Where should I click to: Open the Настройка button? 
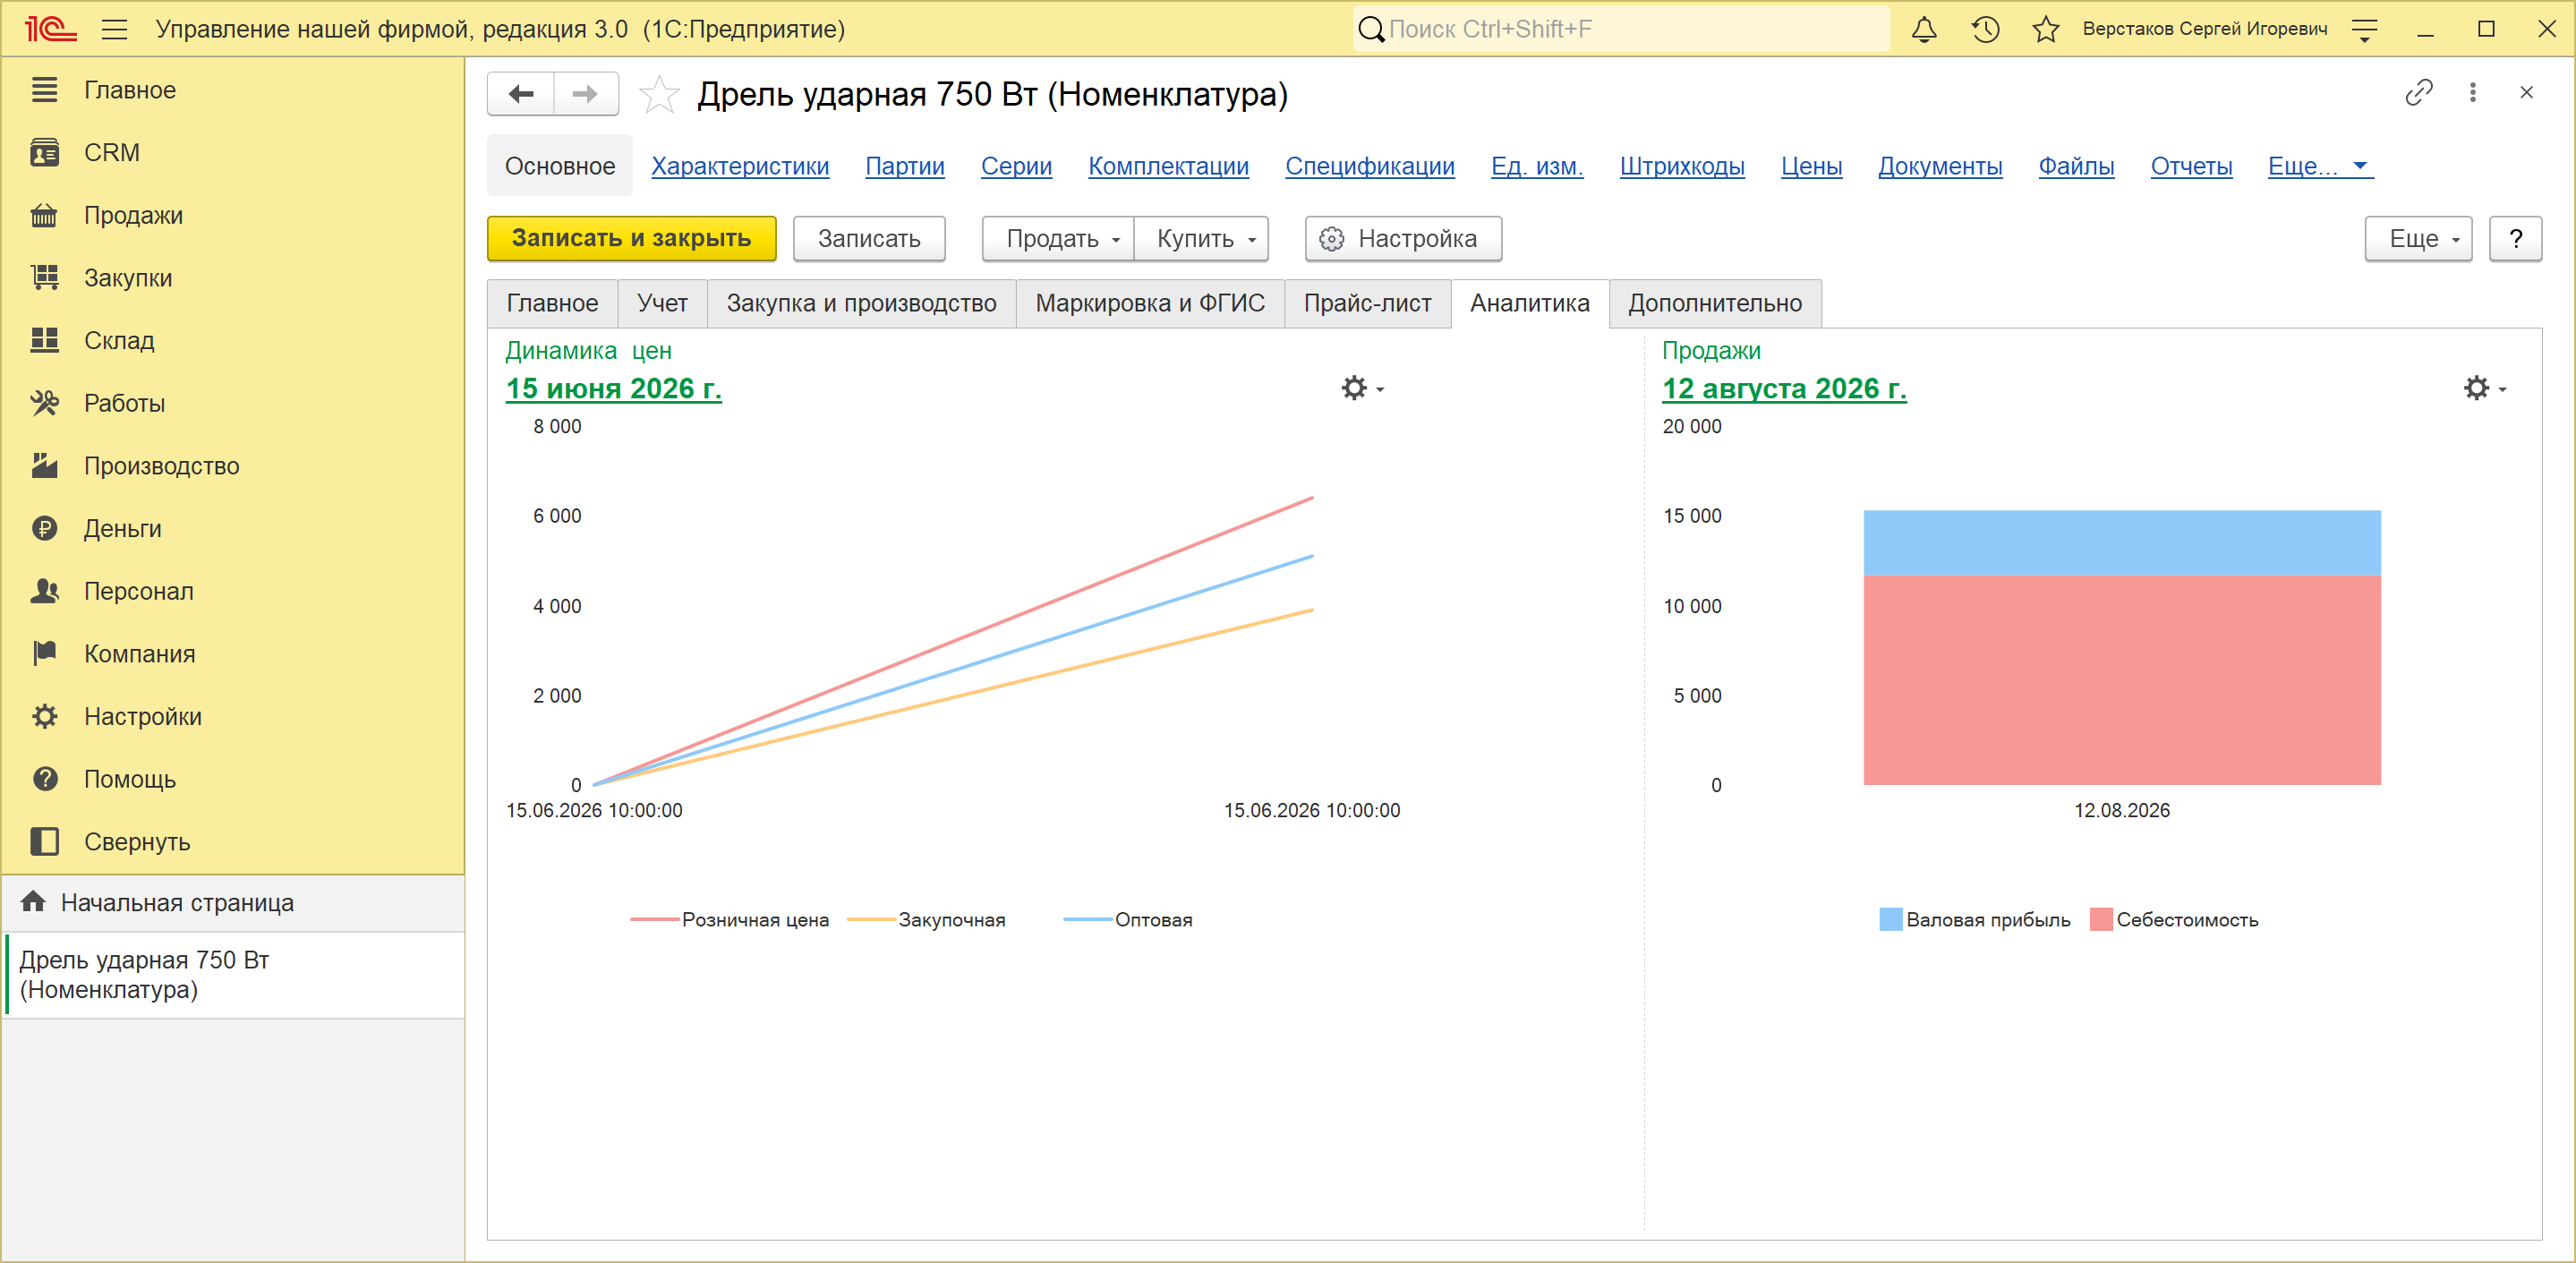click(1403, 239)
